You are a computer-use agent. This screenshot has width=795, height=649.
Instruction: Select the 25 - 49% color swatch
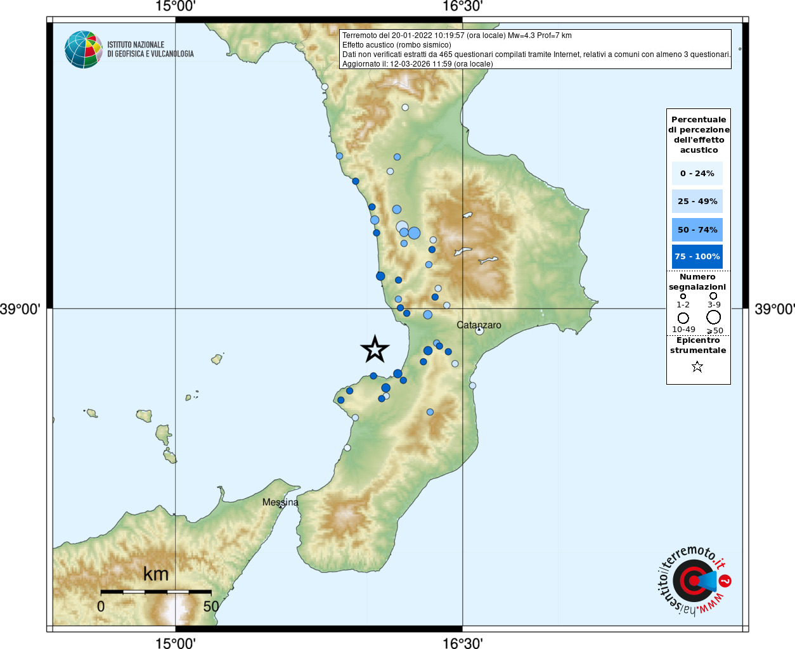click(x=697, y=201)
